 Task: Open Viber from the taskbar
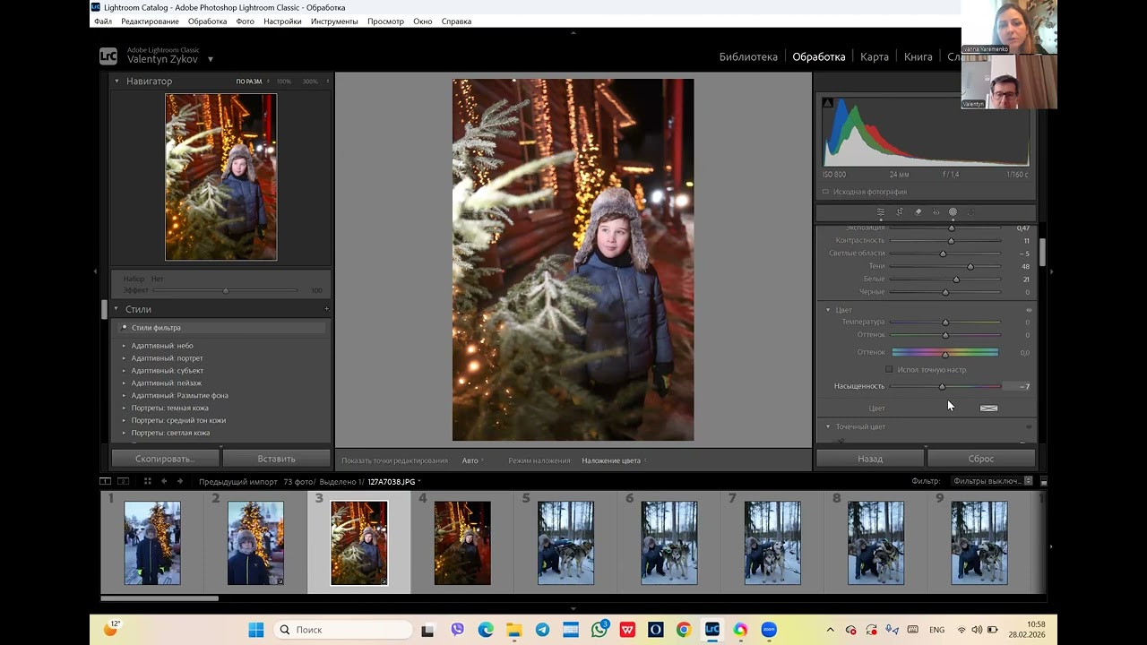coord(457,630)
